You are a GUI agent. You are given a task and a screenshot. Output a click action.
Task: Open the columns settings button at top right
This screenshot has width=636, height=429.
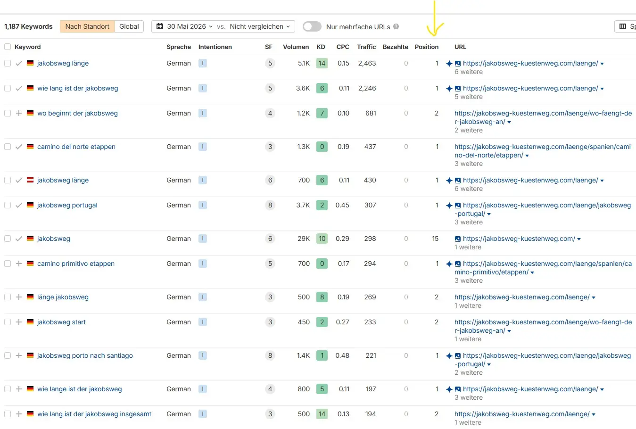click(626, 26)
